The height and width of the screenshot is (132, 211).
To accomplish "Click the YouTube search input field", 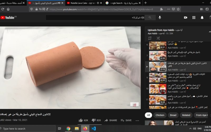I will 95,17.
